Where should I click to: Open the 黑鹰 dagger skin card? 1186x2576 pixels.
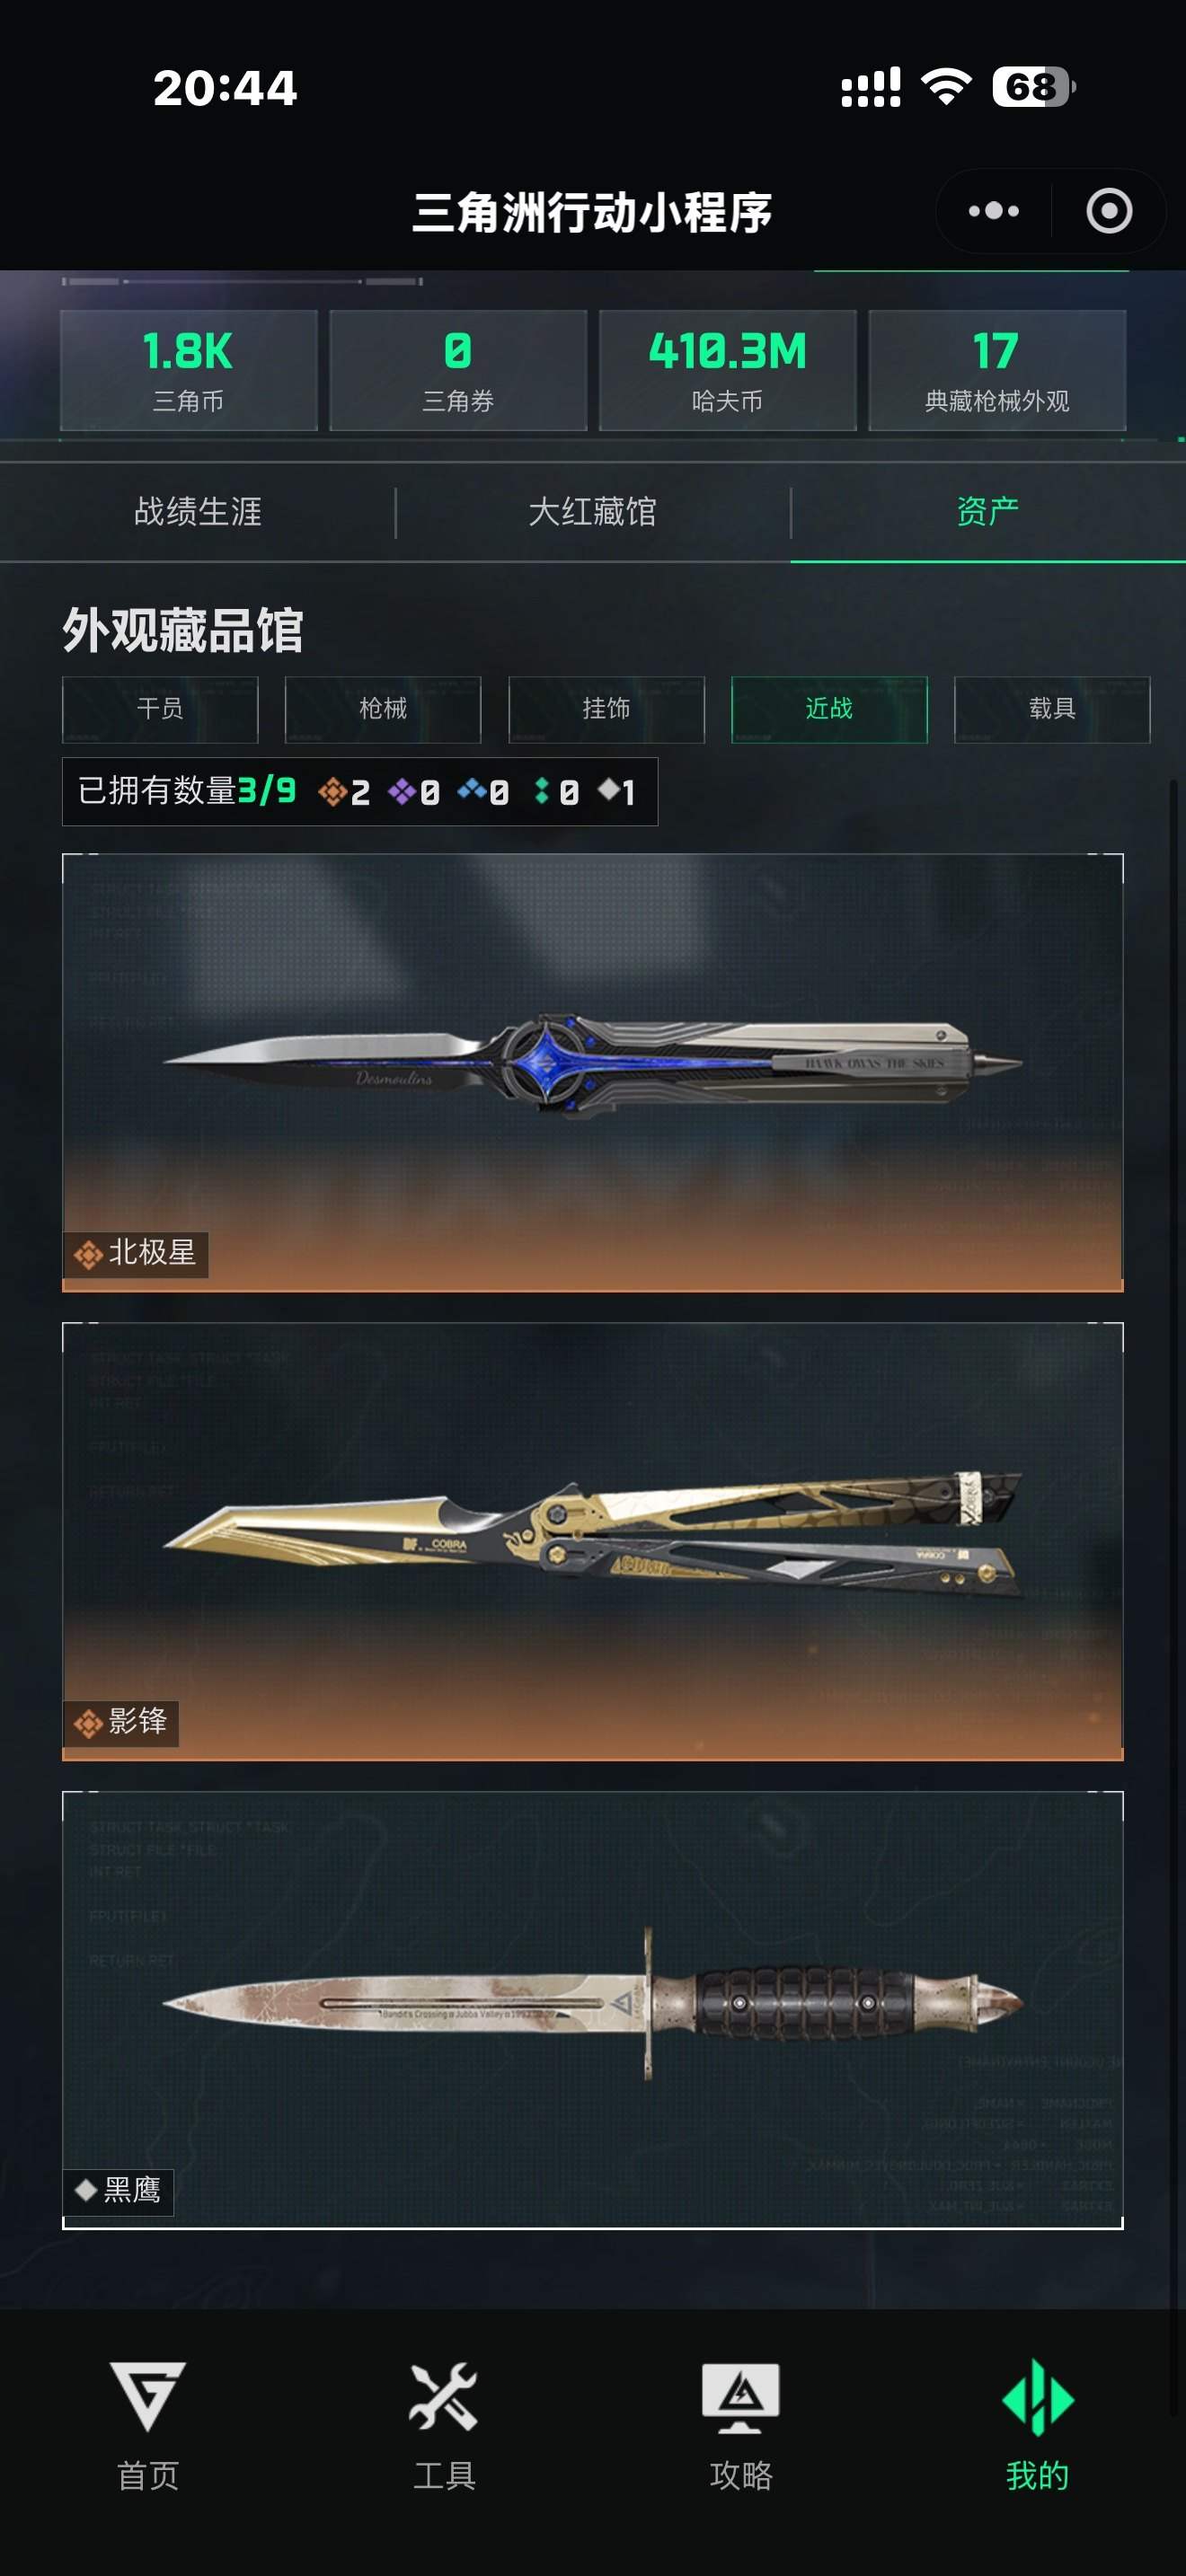click(x=593, y=2010)
